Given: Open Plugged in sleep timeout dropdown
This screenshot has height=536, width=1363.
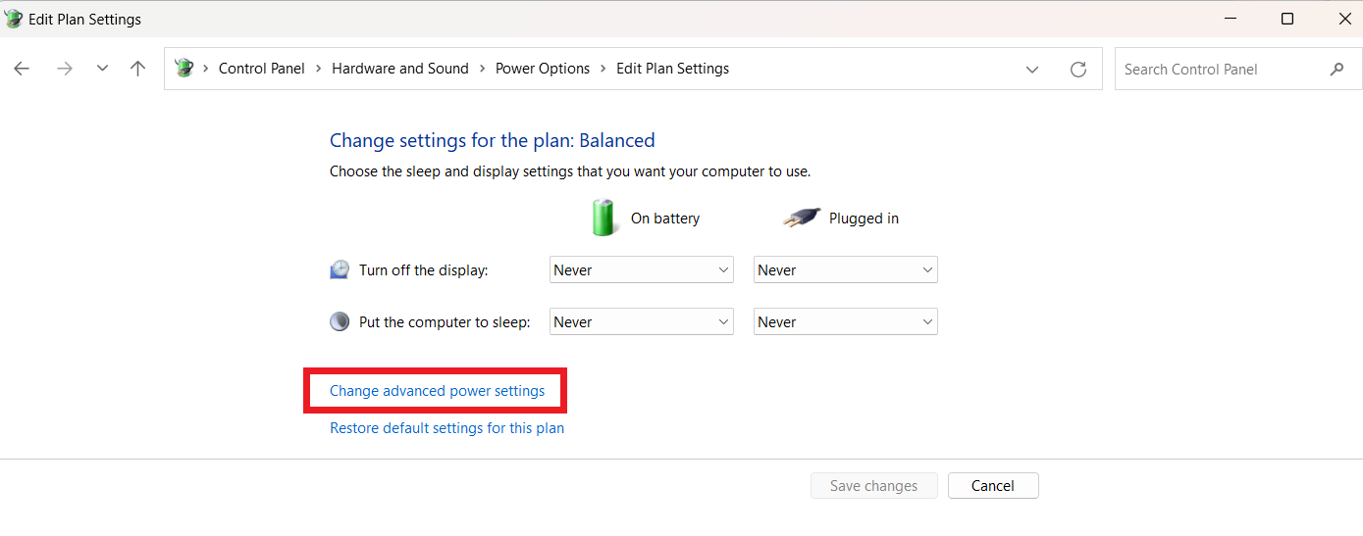Looking at the screenshot, I should 845,321.
